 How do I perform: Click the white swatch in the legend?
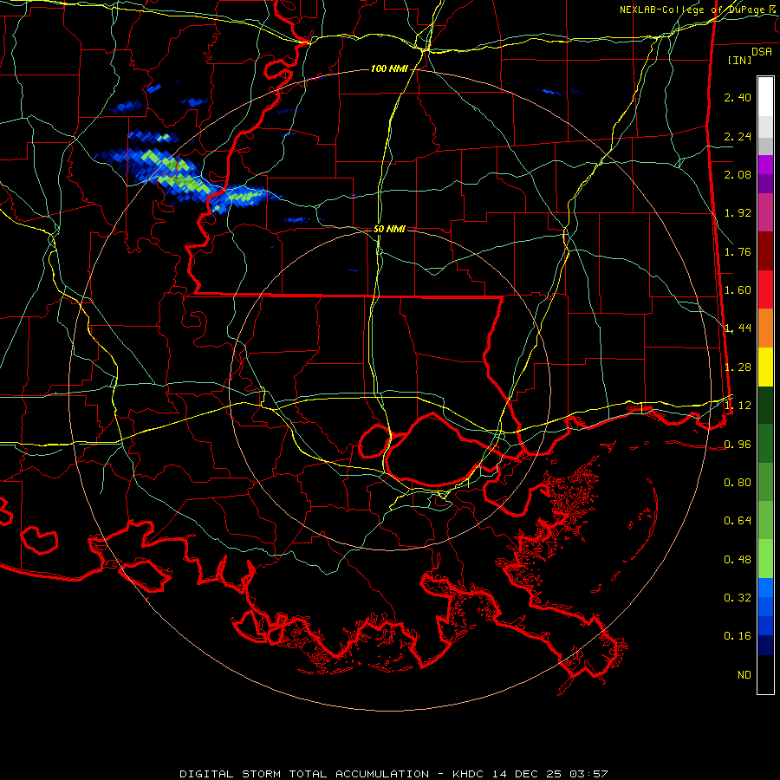click(765, 97)
